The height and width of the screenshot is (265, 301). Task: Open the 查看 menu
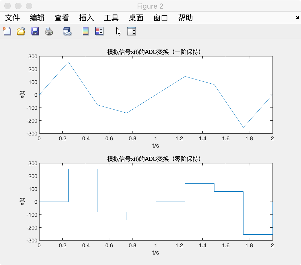pos(62,18)
